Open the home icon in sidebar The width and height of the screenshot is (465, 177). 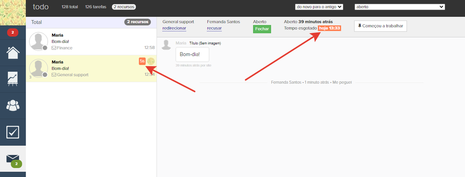13,53
